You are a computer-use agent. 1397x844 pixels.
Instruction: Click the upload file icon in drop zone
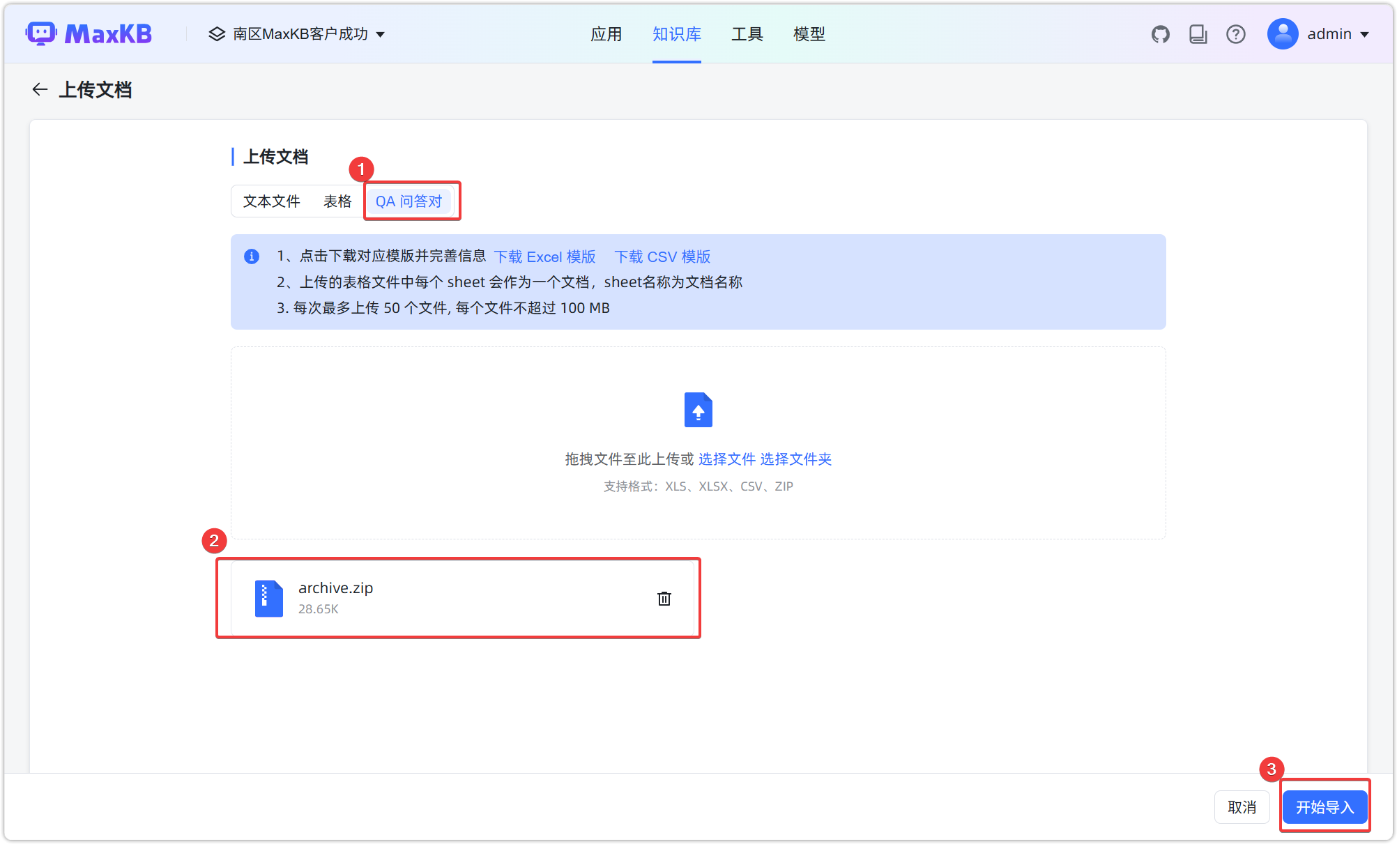coord(698,410)
